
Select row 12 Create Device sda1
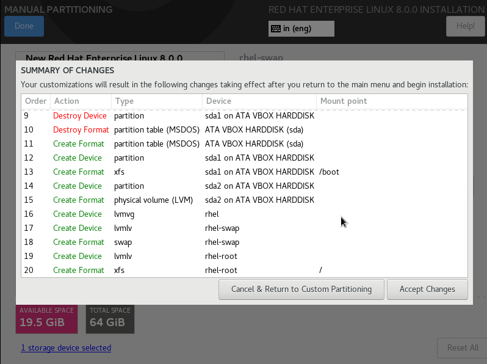245,158
